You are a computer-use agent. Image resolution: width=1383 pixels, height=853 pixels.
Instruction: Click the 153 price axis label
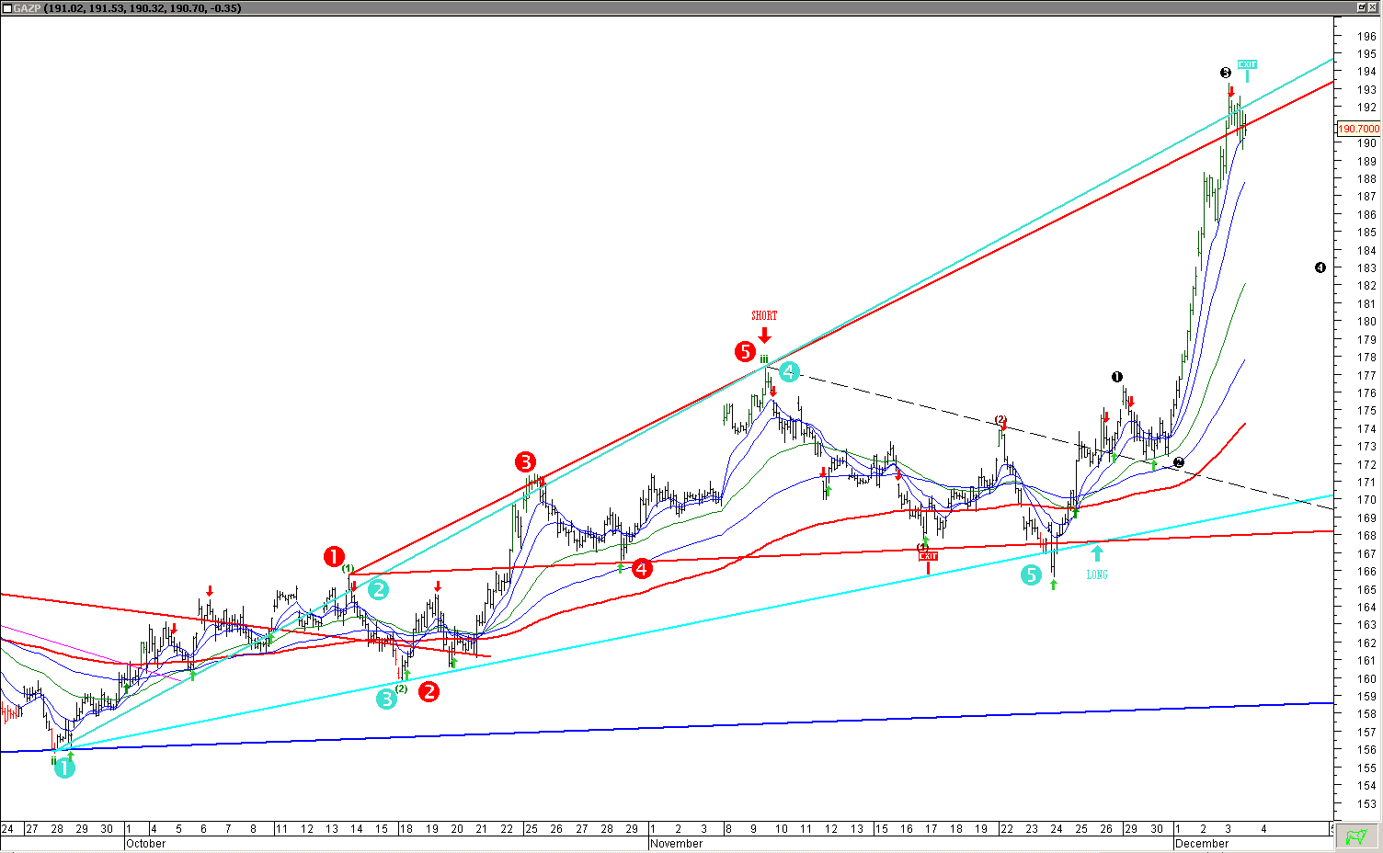(x=1367, y=804)
